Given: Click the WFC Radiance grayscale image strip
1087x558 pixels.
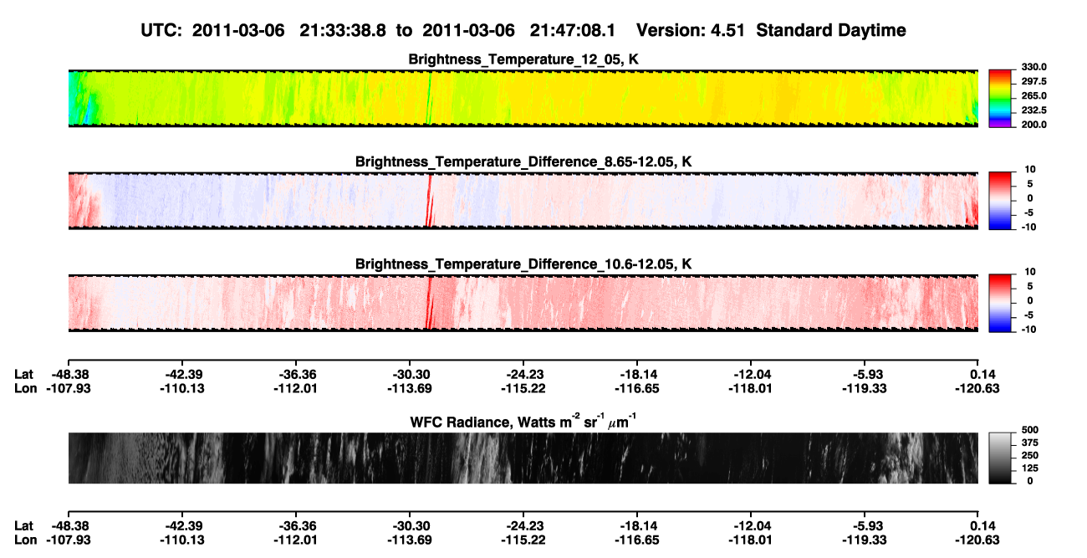Looking at the screenshot, I should [523, 458].
